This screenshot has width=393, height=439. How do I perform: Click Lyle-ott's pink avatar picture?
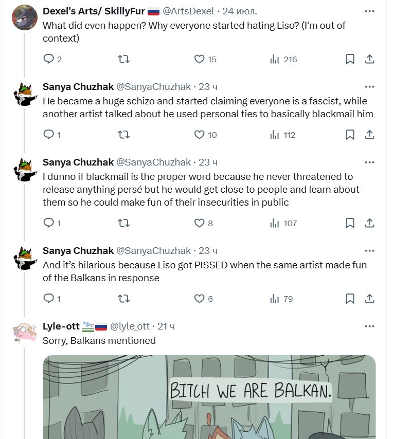click(x=24, y=332)
